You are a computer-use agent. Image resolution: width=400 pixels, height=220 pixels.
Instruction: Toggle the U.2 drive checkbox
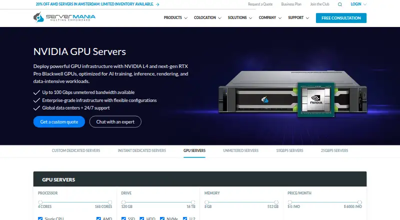coord(185,218)
